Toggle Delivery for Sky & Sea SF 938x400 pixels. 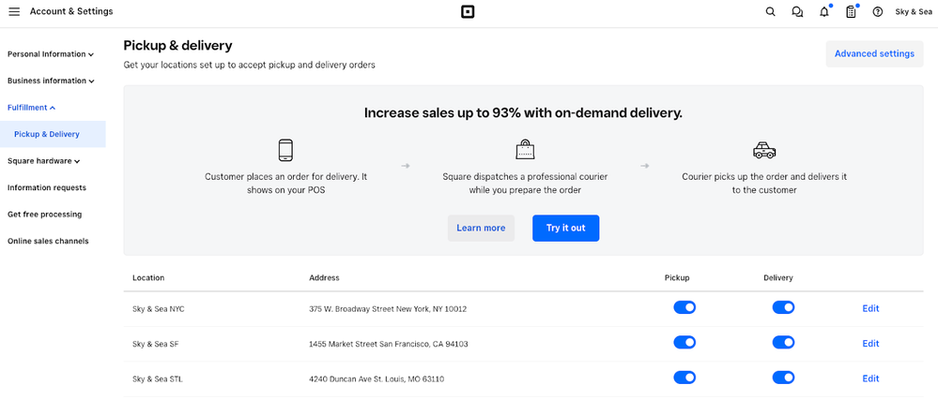(783, 343)
